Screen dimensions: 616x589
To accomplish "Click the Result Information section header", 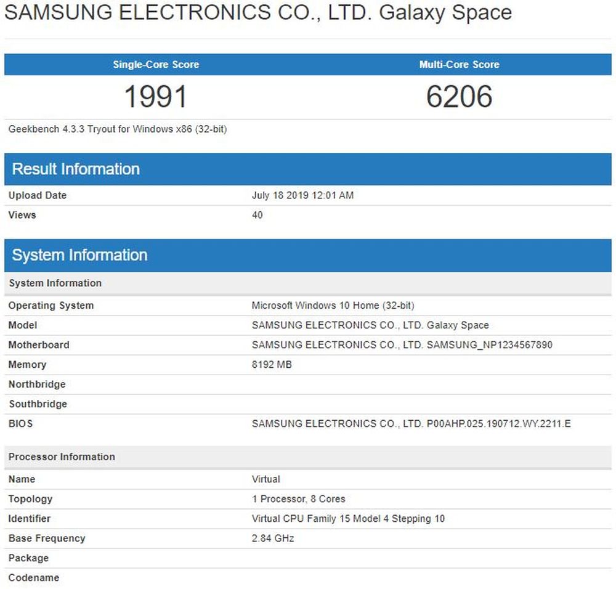I will tap(76, 169).
